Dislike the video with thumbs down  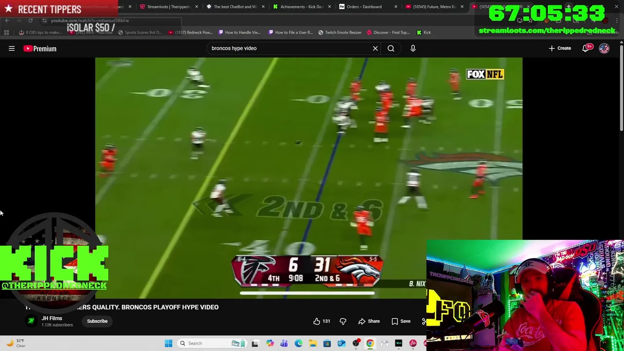pos(343,321)
